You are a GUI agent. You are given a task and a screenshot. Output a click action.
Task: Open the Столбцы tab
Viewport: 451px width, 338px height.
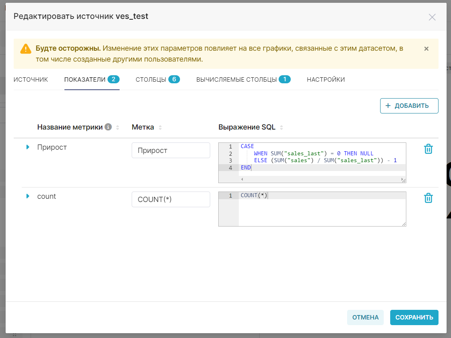(x=157, y=80)
